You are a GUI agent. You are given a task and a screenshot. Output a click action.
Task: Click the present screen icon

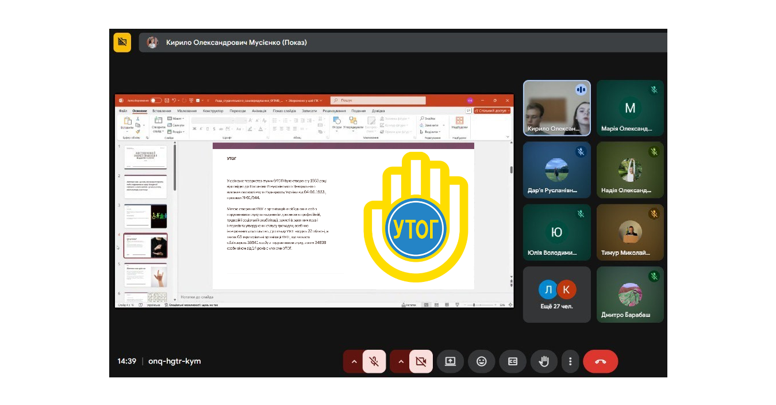point(450,361)
